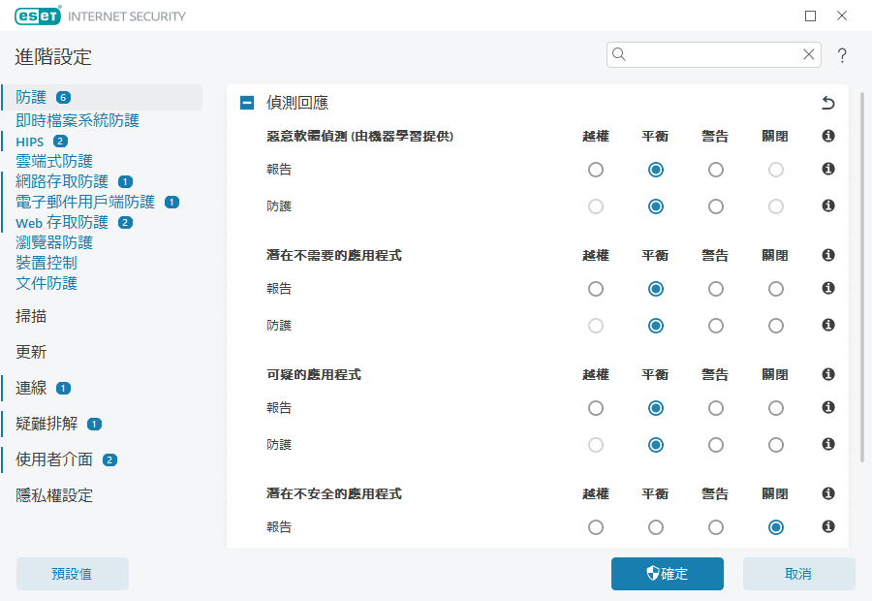The image size is (872, 601).
Task: Open 文件防護 settings
Action: 47,283
